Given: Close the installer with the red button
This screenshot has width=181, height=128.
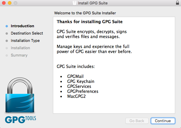Looking at the screenshot, I should pos(4,3).
